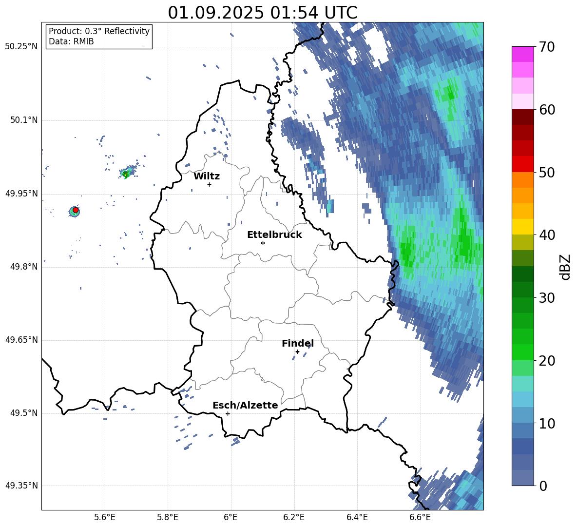
Task: Select the Esch/Alzette station label
Action: pyautogui.click(x=246, y=405)
